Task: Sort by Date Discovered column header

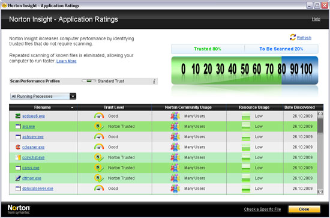Action: [x=299, y=107]
